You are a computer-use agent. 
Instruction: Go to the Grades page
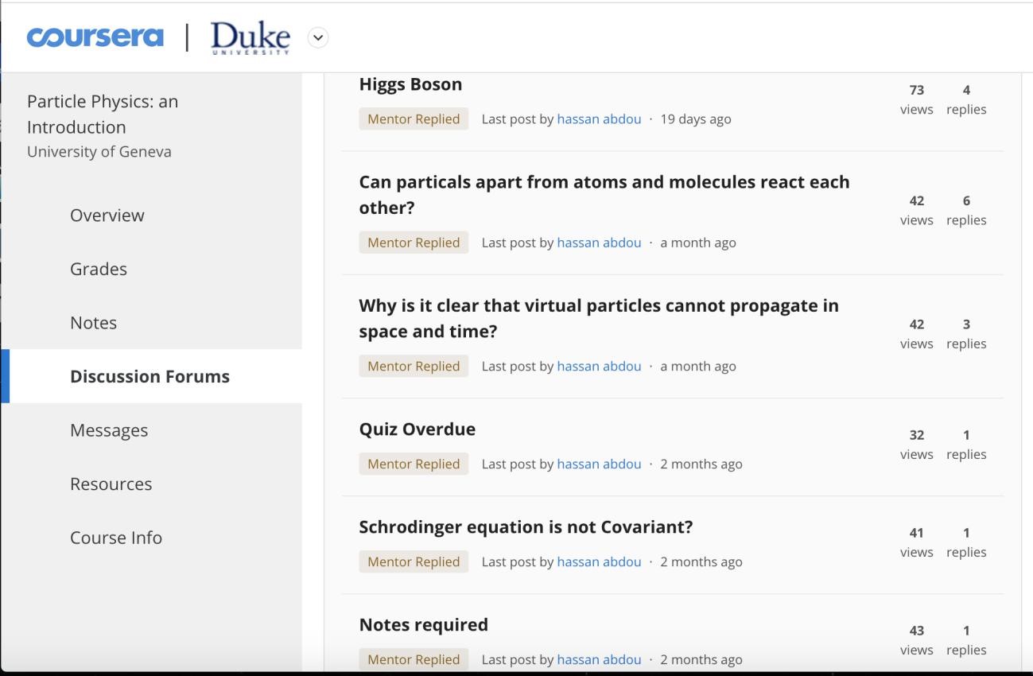(x=98, y=269)
